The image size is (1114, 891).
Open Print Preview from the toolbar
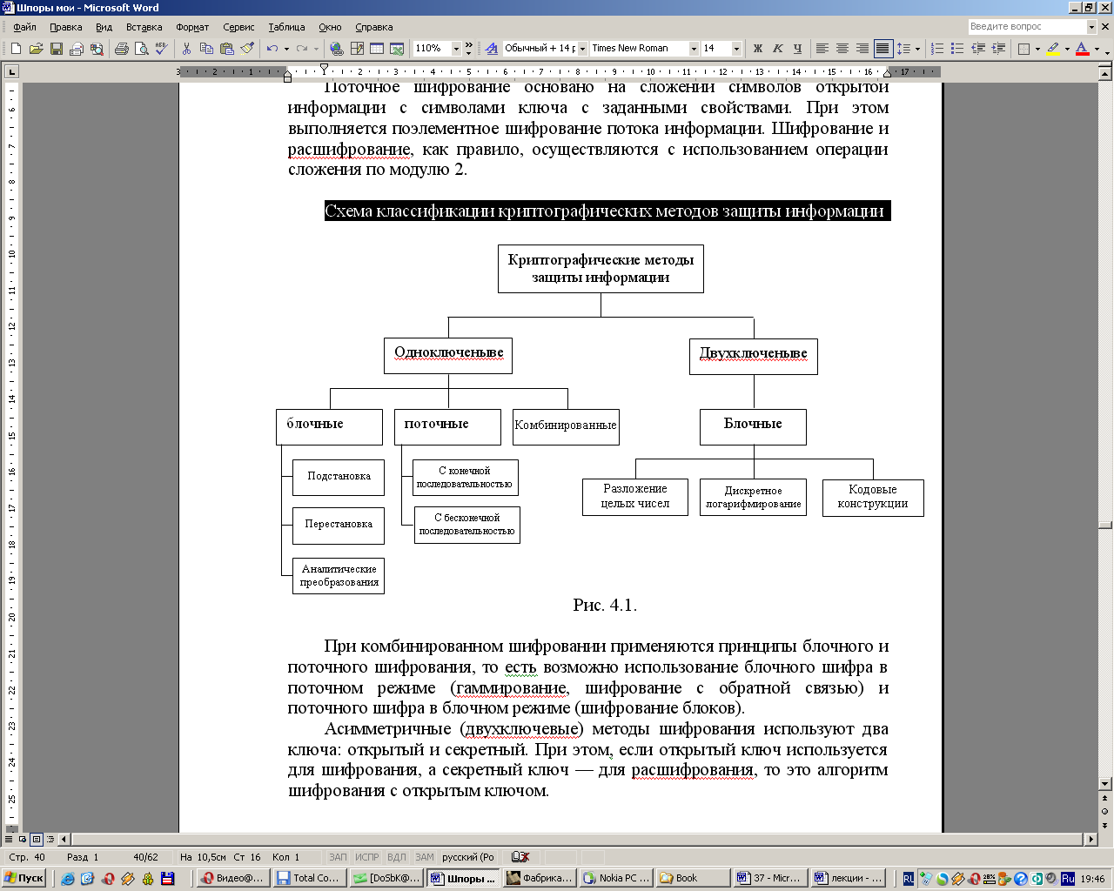click(141, 49)
